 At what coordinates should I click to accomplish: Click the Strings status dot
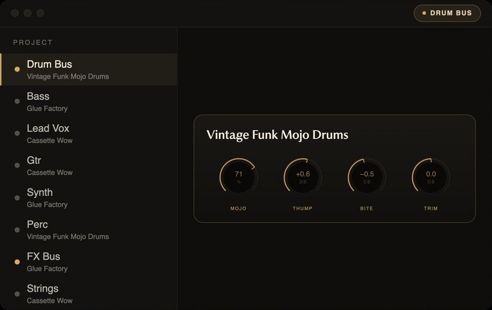point(17,293)
